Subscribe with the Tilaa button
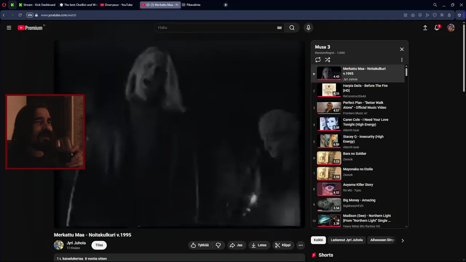The height and width of the screenshot is (262, 466). click(x=99, y=245)
